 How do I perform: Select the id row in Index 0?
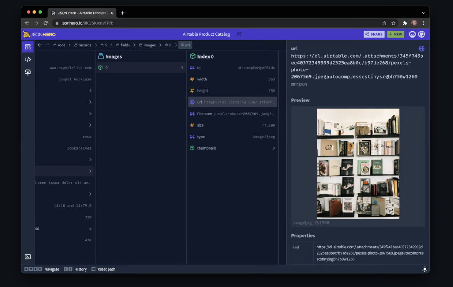click(x=233, y=68)
